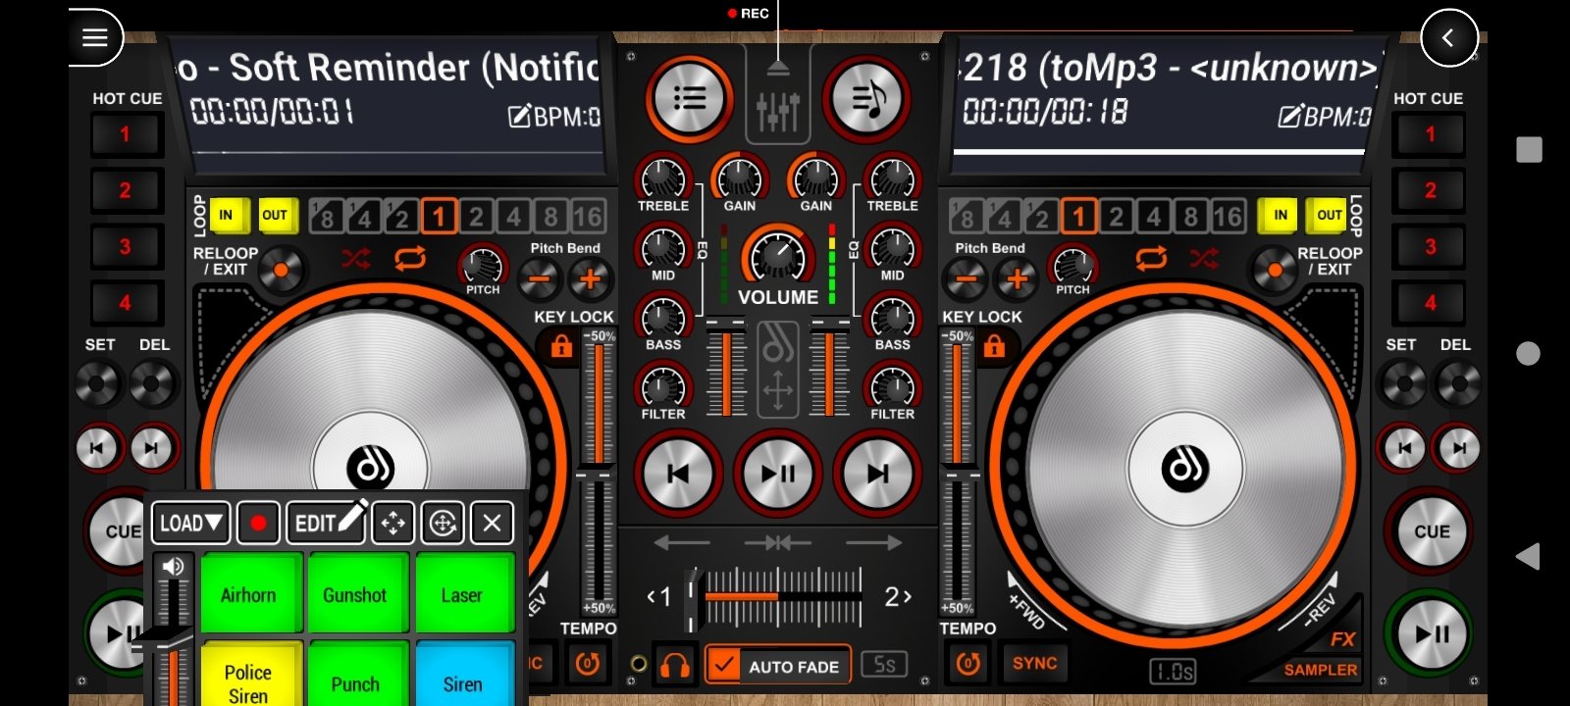Set left deck loop IN point

click(227, 215)
